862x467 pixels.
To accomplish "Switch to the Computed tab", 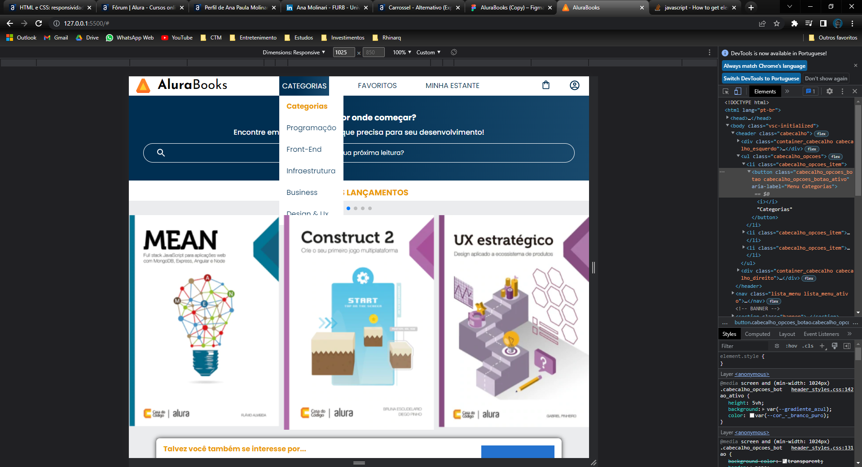I will (757, 334).
